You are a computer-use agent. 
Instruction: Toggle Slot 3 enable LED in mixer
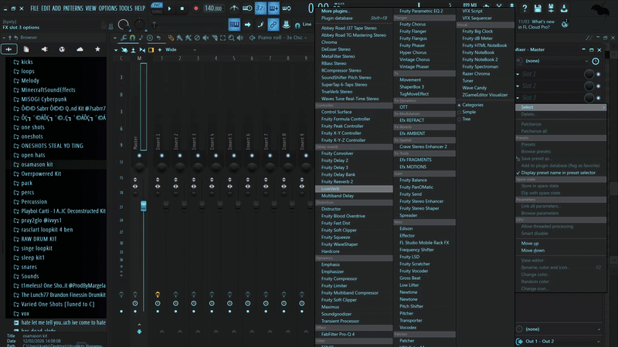tap(598, 98)
